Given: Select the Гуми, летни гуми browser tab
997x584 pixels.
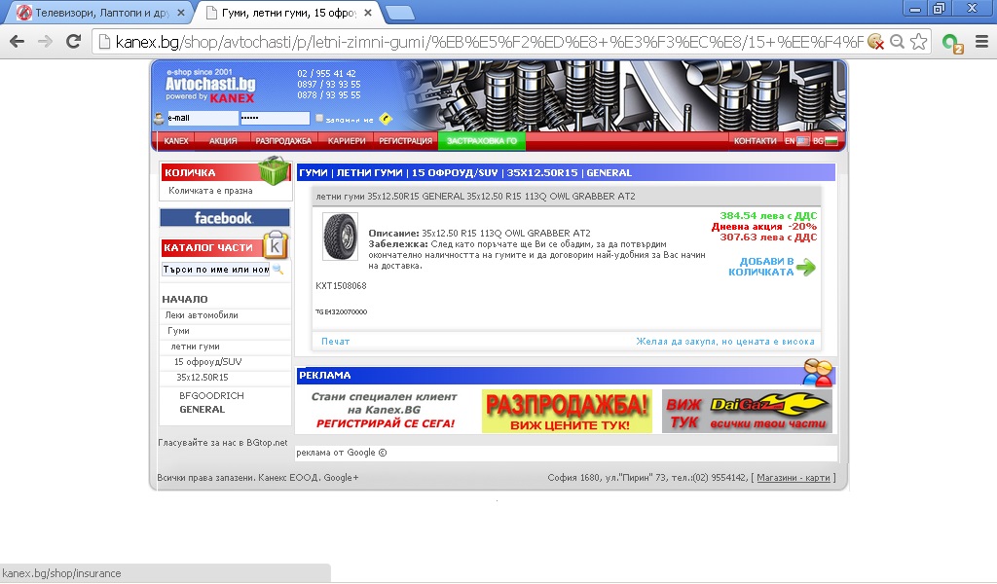Looking at the screenshot, I should (x=287, y=13).
